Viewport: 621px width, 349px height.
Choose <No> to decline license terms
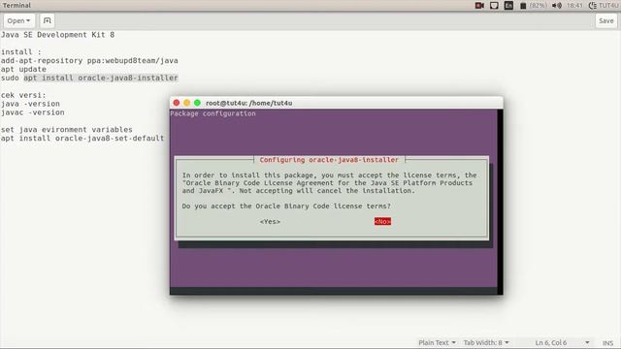382,222
